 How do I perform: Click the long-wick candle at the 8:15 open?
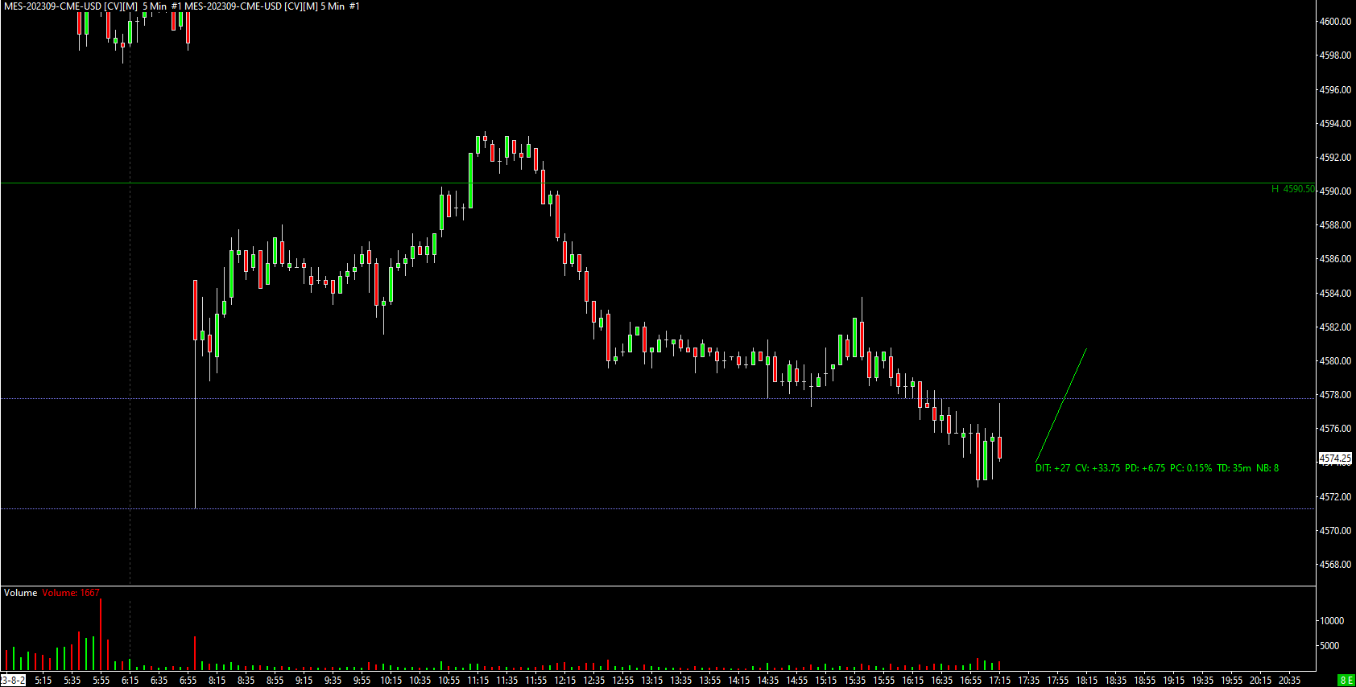[x=195, y=394]
